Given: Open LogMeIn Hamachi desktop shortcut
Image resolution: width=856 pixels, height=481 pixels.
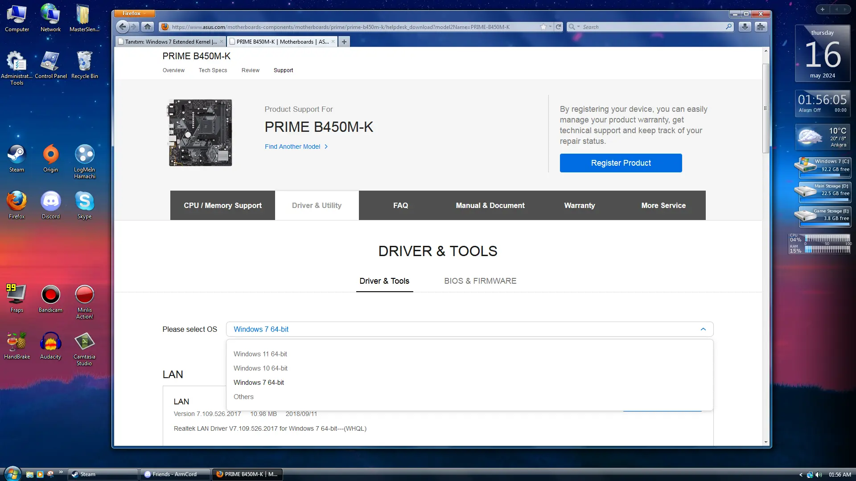Looking at the screenshot, I should tap(84, 162).
